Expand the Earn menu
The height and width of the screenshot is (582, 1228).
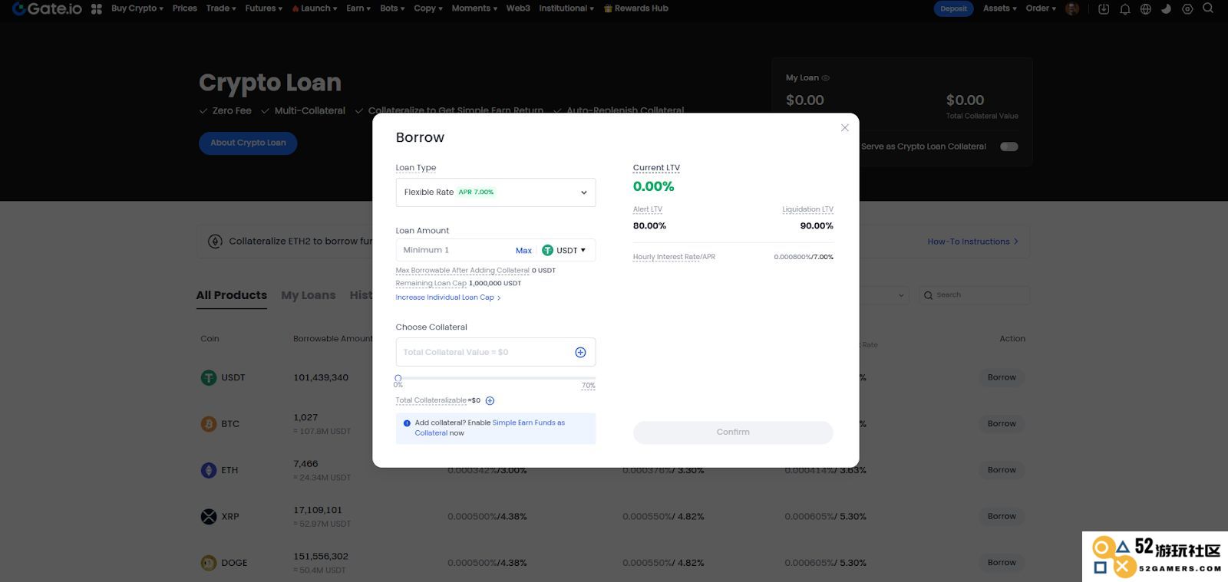coord(358,8)
